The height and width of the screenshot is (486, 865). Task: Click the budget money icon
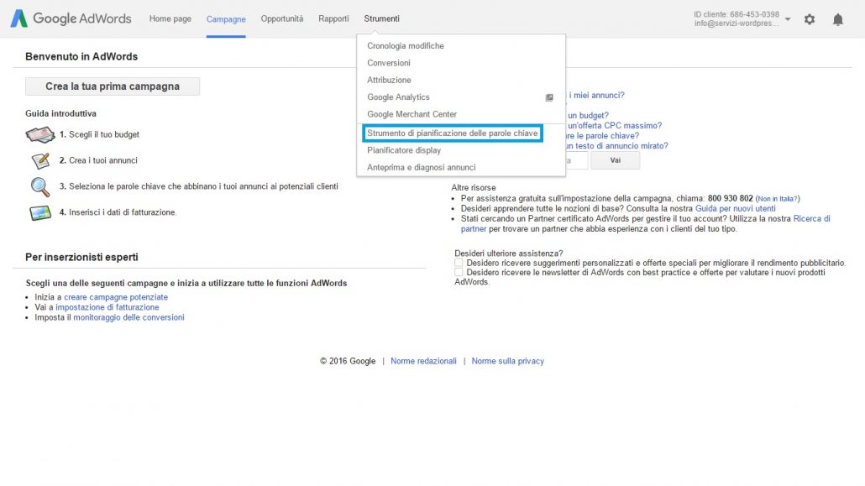pyautogui.click(x=40, y=134)
